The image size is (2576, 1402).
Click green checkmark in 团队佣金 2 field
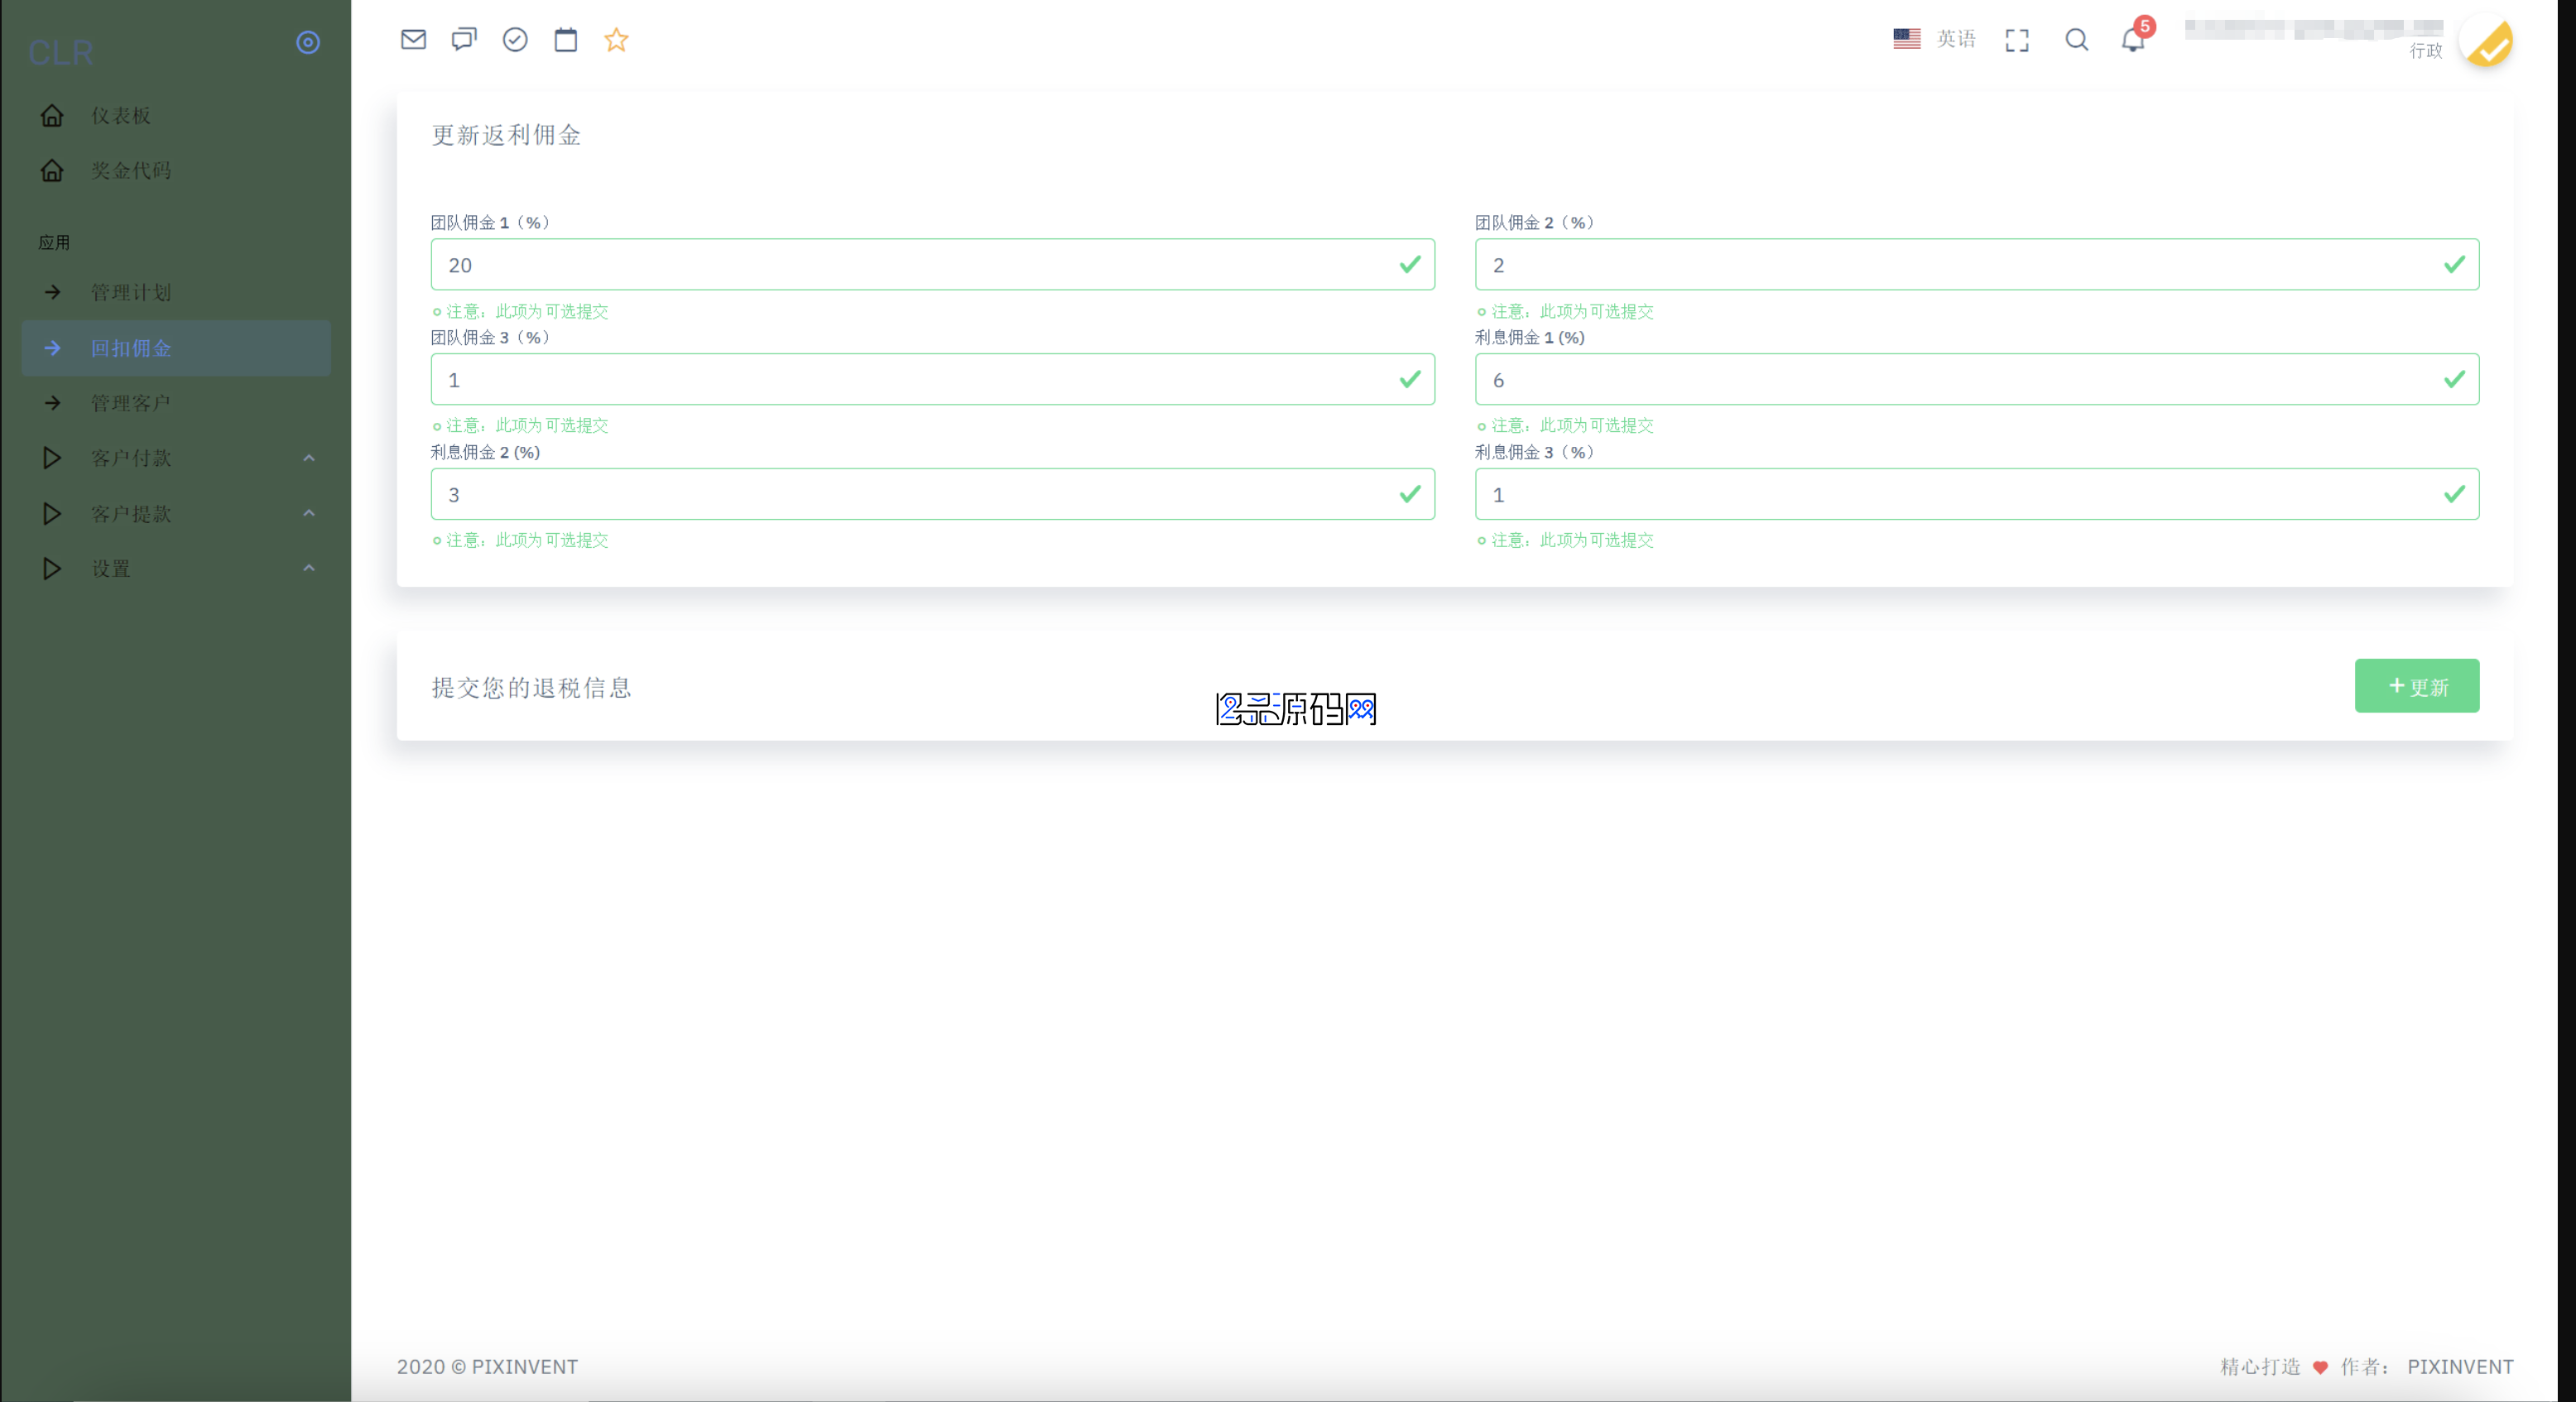click(2454, 264)
